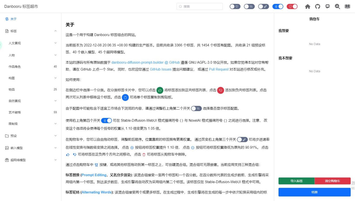Select 关于 in the sidebar
The height and width of the screenshot is (201, 355).
14,19
